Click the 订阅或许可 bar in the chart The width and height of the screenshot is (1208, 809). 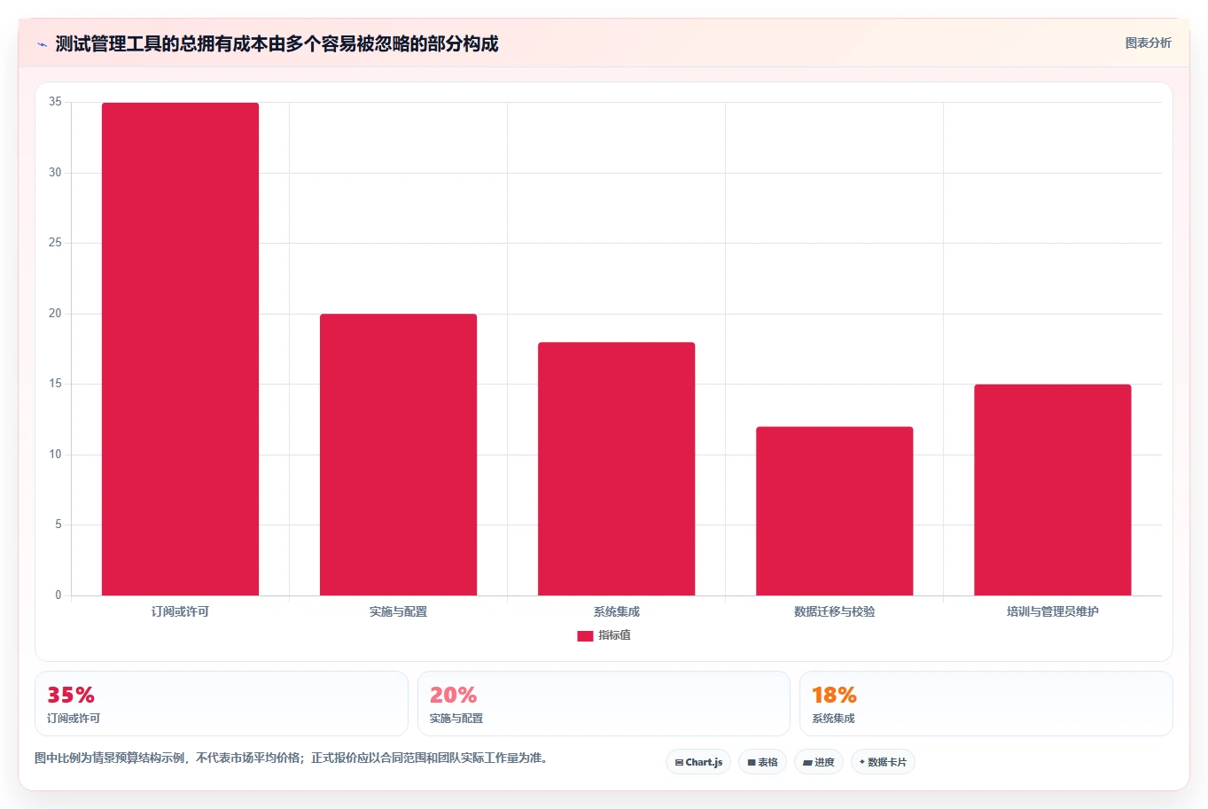pos(180,349)
